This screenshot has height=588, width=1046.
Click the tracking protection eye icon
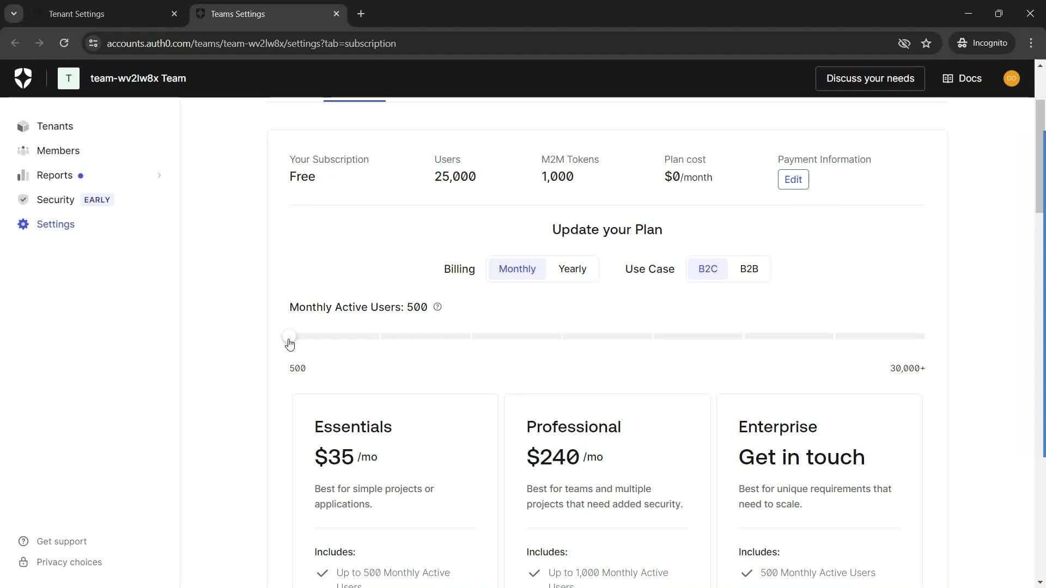(x=904, y=43)
